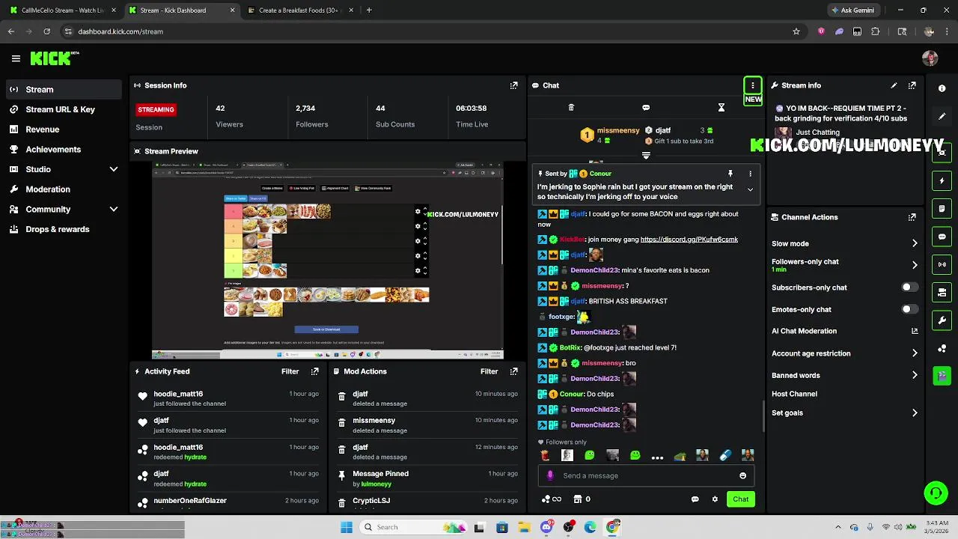Image resolution: width=958 pixels, height=539 pixels.
Task: Open the hamburger menu beside the Kick logo
Action: coord(16,58)
